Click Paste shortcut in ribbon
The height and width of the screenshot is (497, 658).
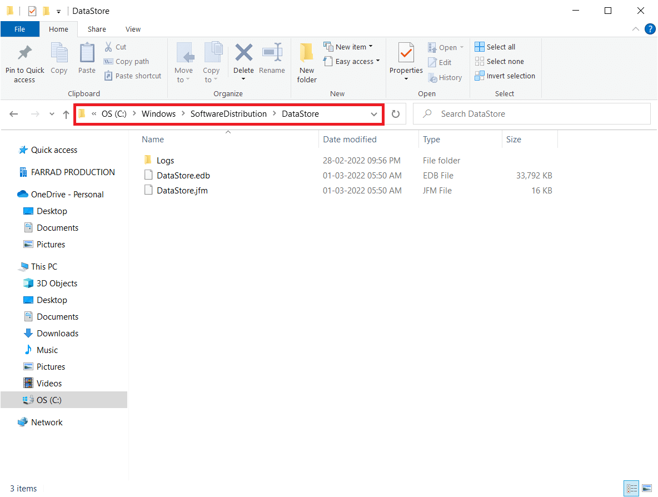click(x=133, y=76)
